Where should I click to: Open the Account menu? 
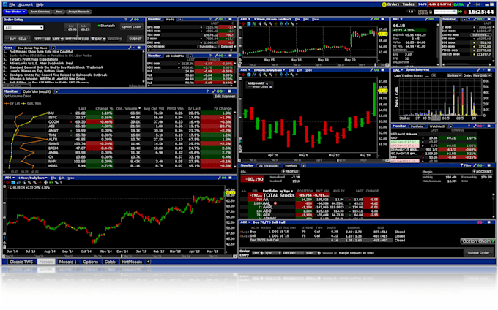click(x=26, y=4)
